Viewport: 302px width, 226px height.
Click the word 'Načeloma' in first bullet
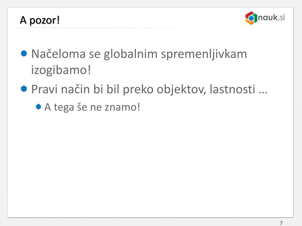(58, 54)
